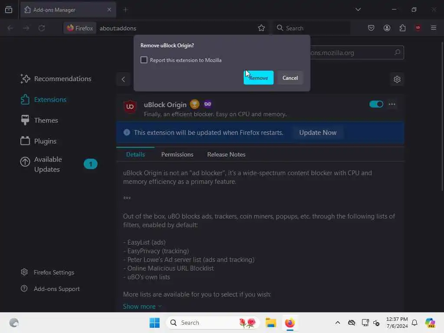The width and height of the screenshot is (444, 333).
Task: Open Extensions puzzle icon in toolbar
Action: 402,28
